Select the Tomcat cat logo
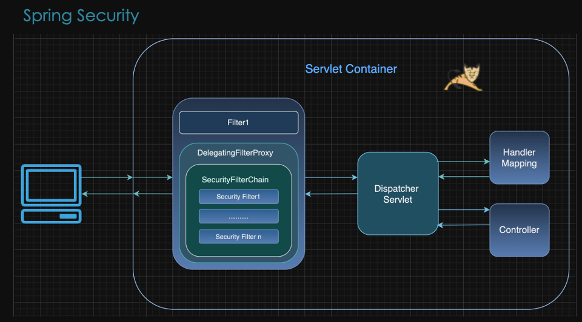Viewport: 582px width, 322px height. [x=464, y=77]
